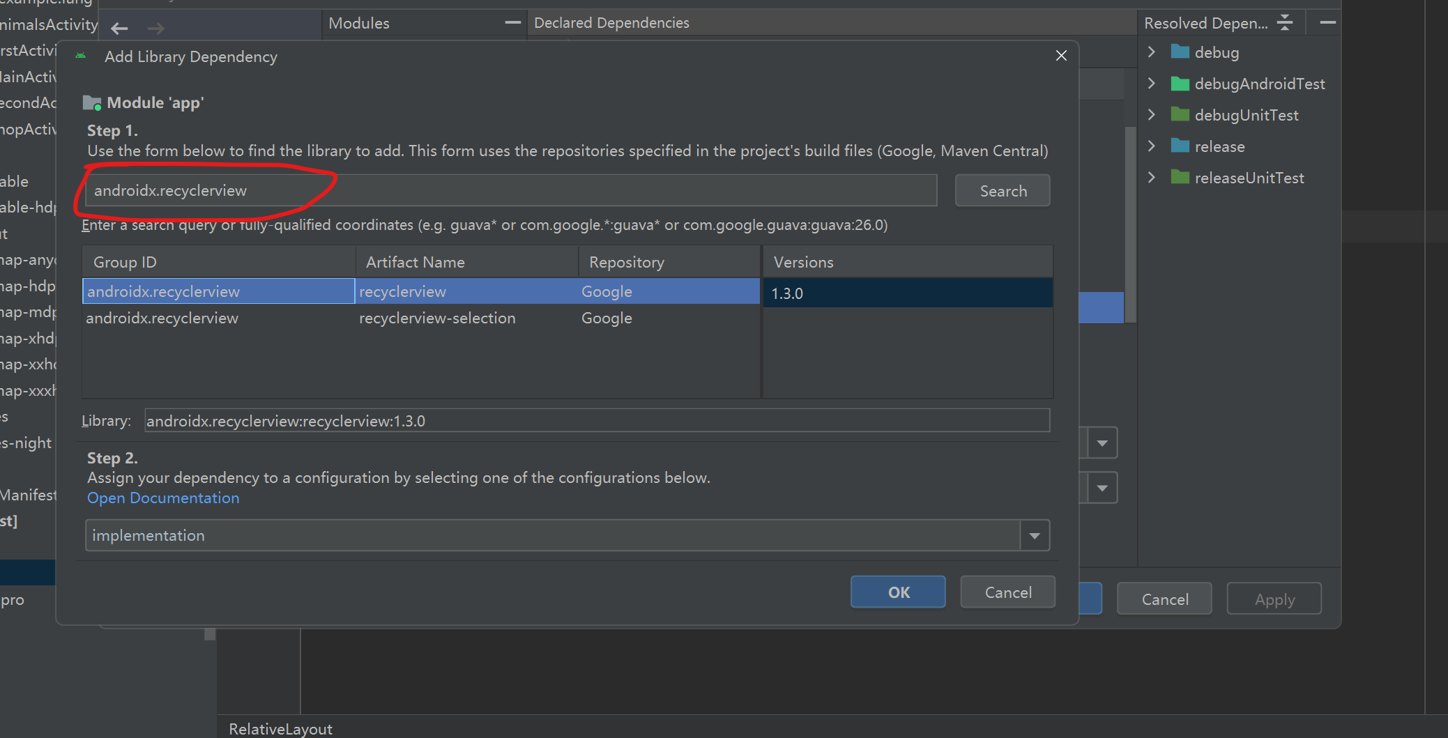Click the RelativeLayout breadcrumb at bottom
Image resolution: width=1448 pixels, height=738 pixels.
coord(280,729)
